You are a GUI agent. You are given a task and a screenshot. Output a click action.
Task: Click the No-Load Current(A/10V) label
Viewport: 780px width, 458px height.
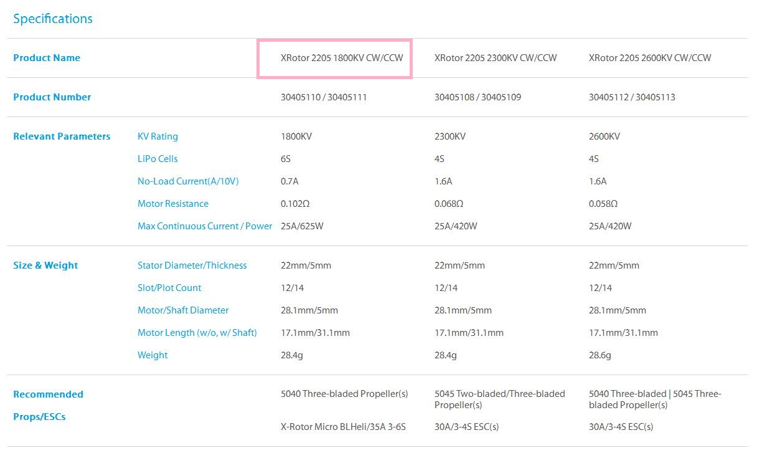188,181
